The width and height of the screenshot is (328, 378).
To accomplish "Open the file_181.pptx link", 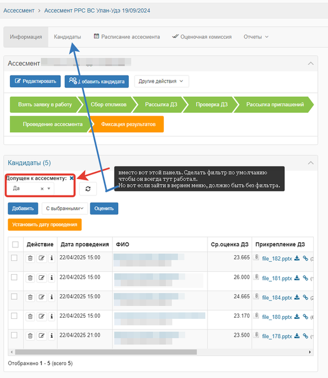I will tap(277, 278).
